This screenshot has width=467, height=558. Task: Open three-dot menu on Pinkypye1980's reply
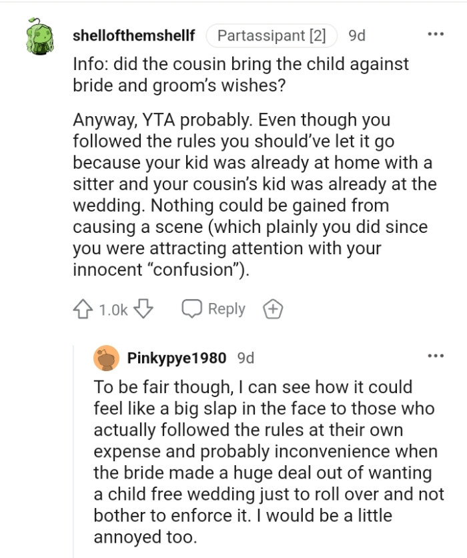click(x=436, y=356)
